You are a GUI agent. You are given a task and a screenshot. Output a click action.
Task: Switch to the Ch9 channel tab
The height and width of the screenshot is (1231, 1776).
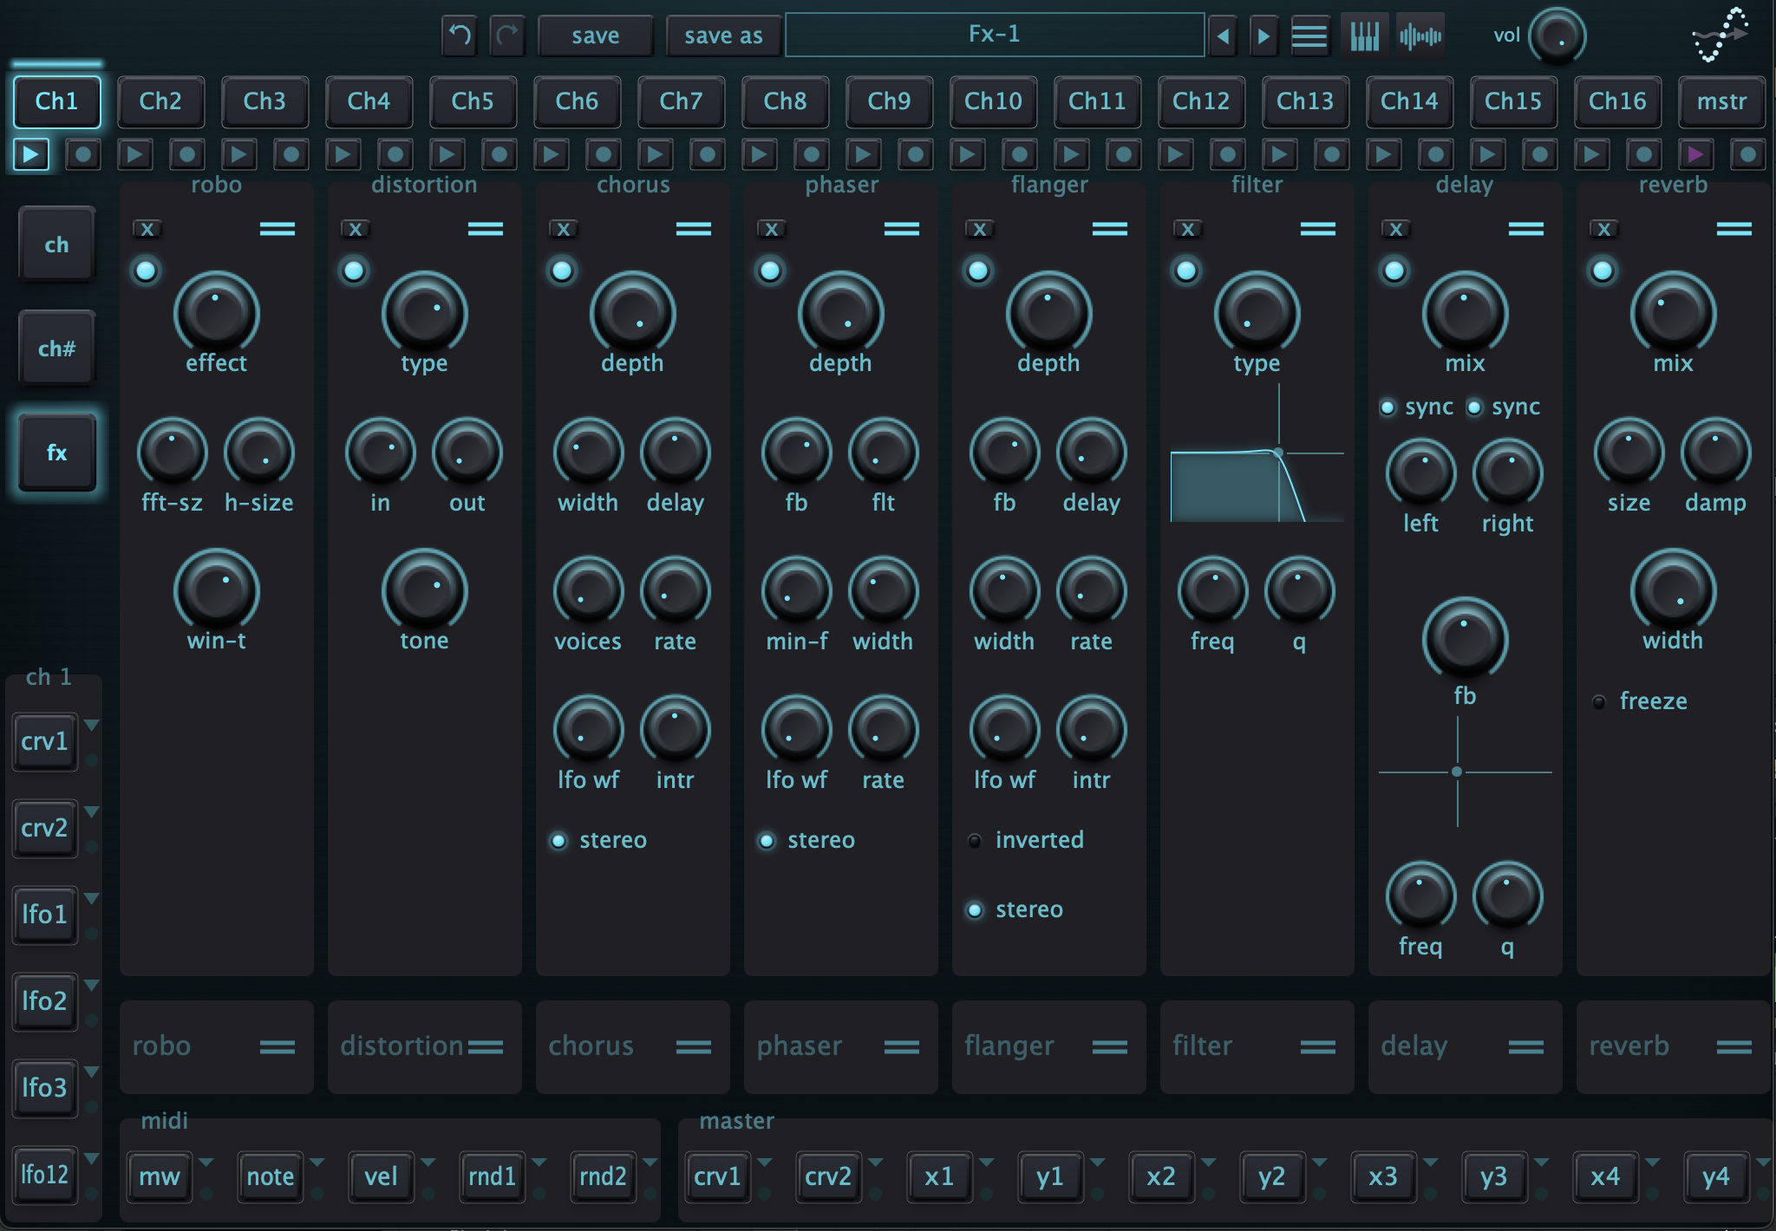coord(889,101)
